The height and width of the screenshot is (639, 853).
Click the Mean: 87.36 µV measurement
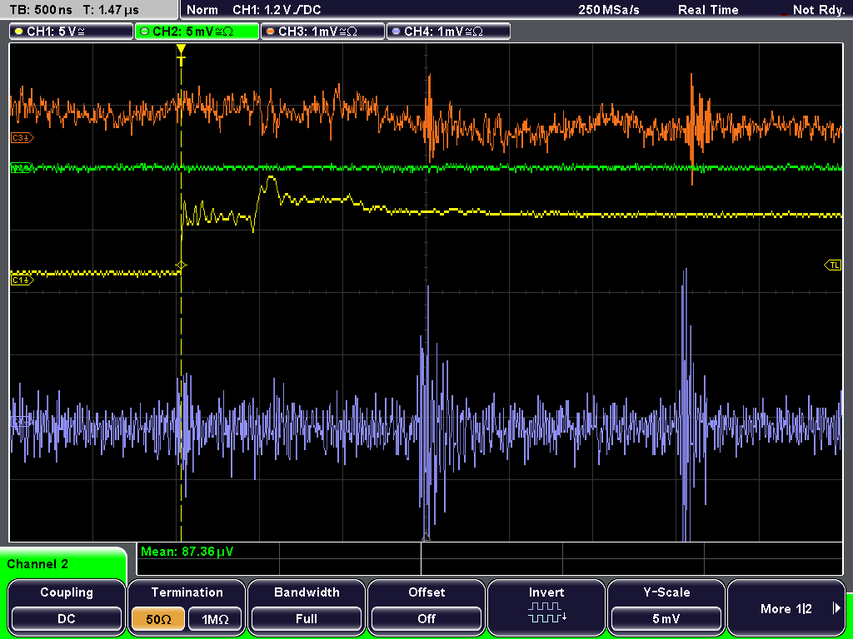(187, 552)
